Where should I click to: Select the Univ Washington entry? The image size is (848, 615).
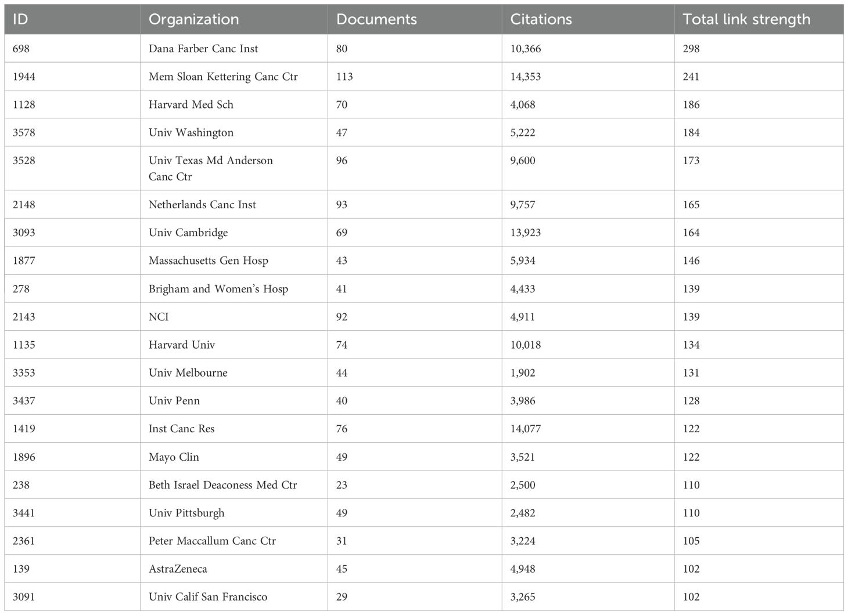pyautogui.click(x=233, y=132)
